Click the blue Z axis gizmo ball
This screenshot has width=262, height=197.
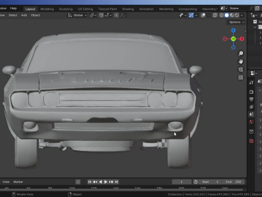233,30
